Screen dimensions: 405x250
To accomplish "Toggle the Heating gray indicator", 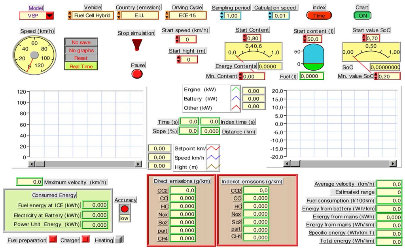I will coord(119,240).
